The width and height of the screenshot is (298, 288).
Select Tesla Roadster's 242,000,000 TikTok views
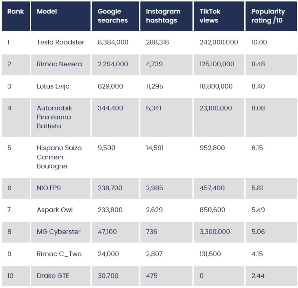tap(219, 42)
